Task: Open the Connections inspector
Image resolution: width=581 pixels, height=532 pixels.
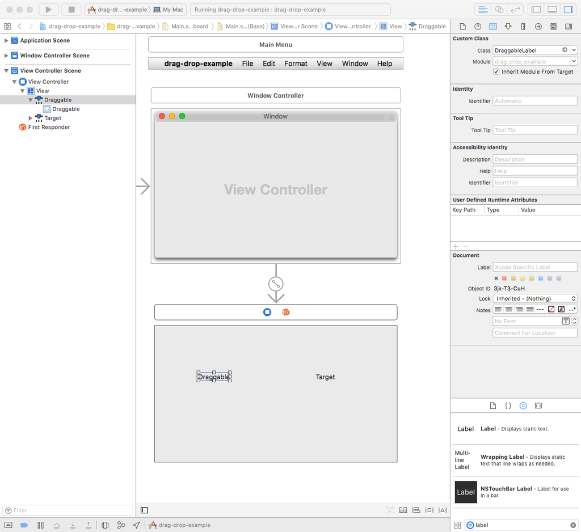Action: click(x=538, y=26)
